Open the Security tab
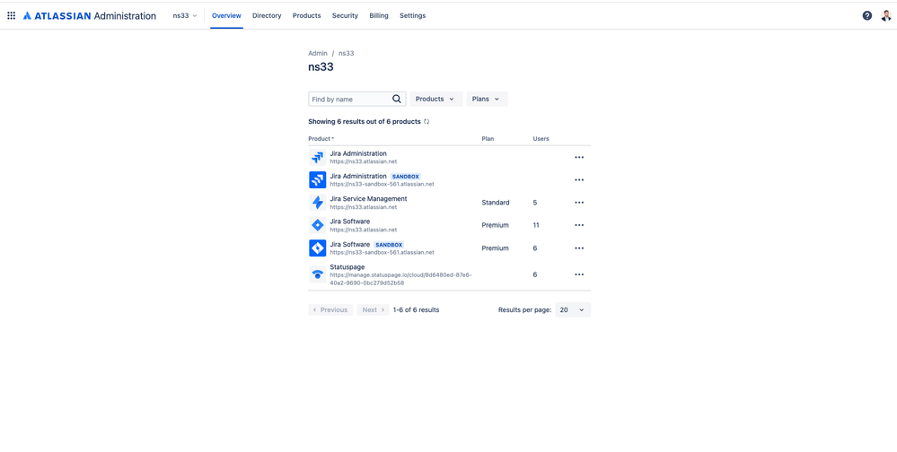 click(x=345, y=16)
